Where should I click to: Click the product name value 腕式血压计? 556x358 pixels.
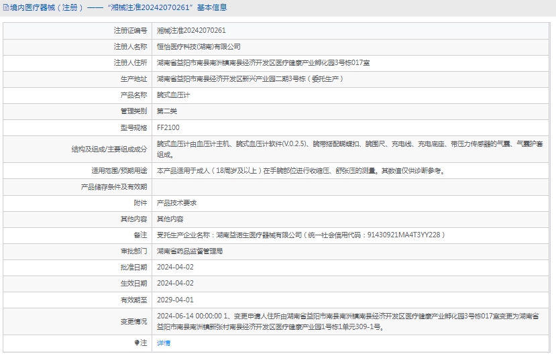174,95
